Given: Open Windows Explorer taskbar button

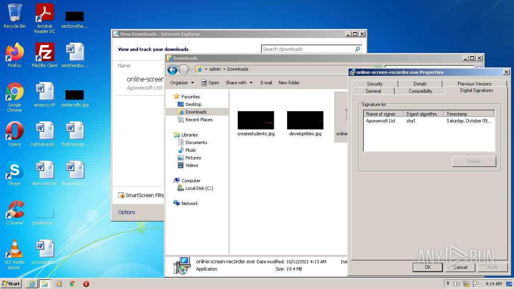Looking at the screenshot, I should pyautogui.click(x=45, y=284).
